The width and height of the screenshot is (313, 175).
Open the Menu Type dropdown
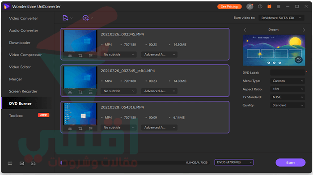(288, 81)
